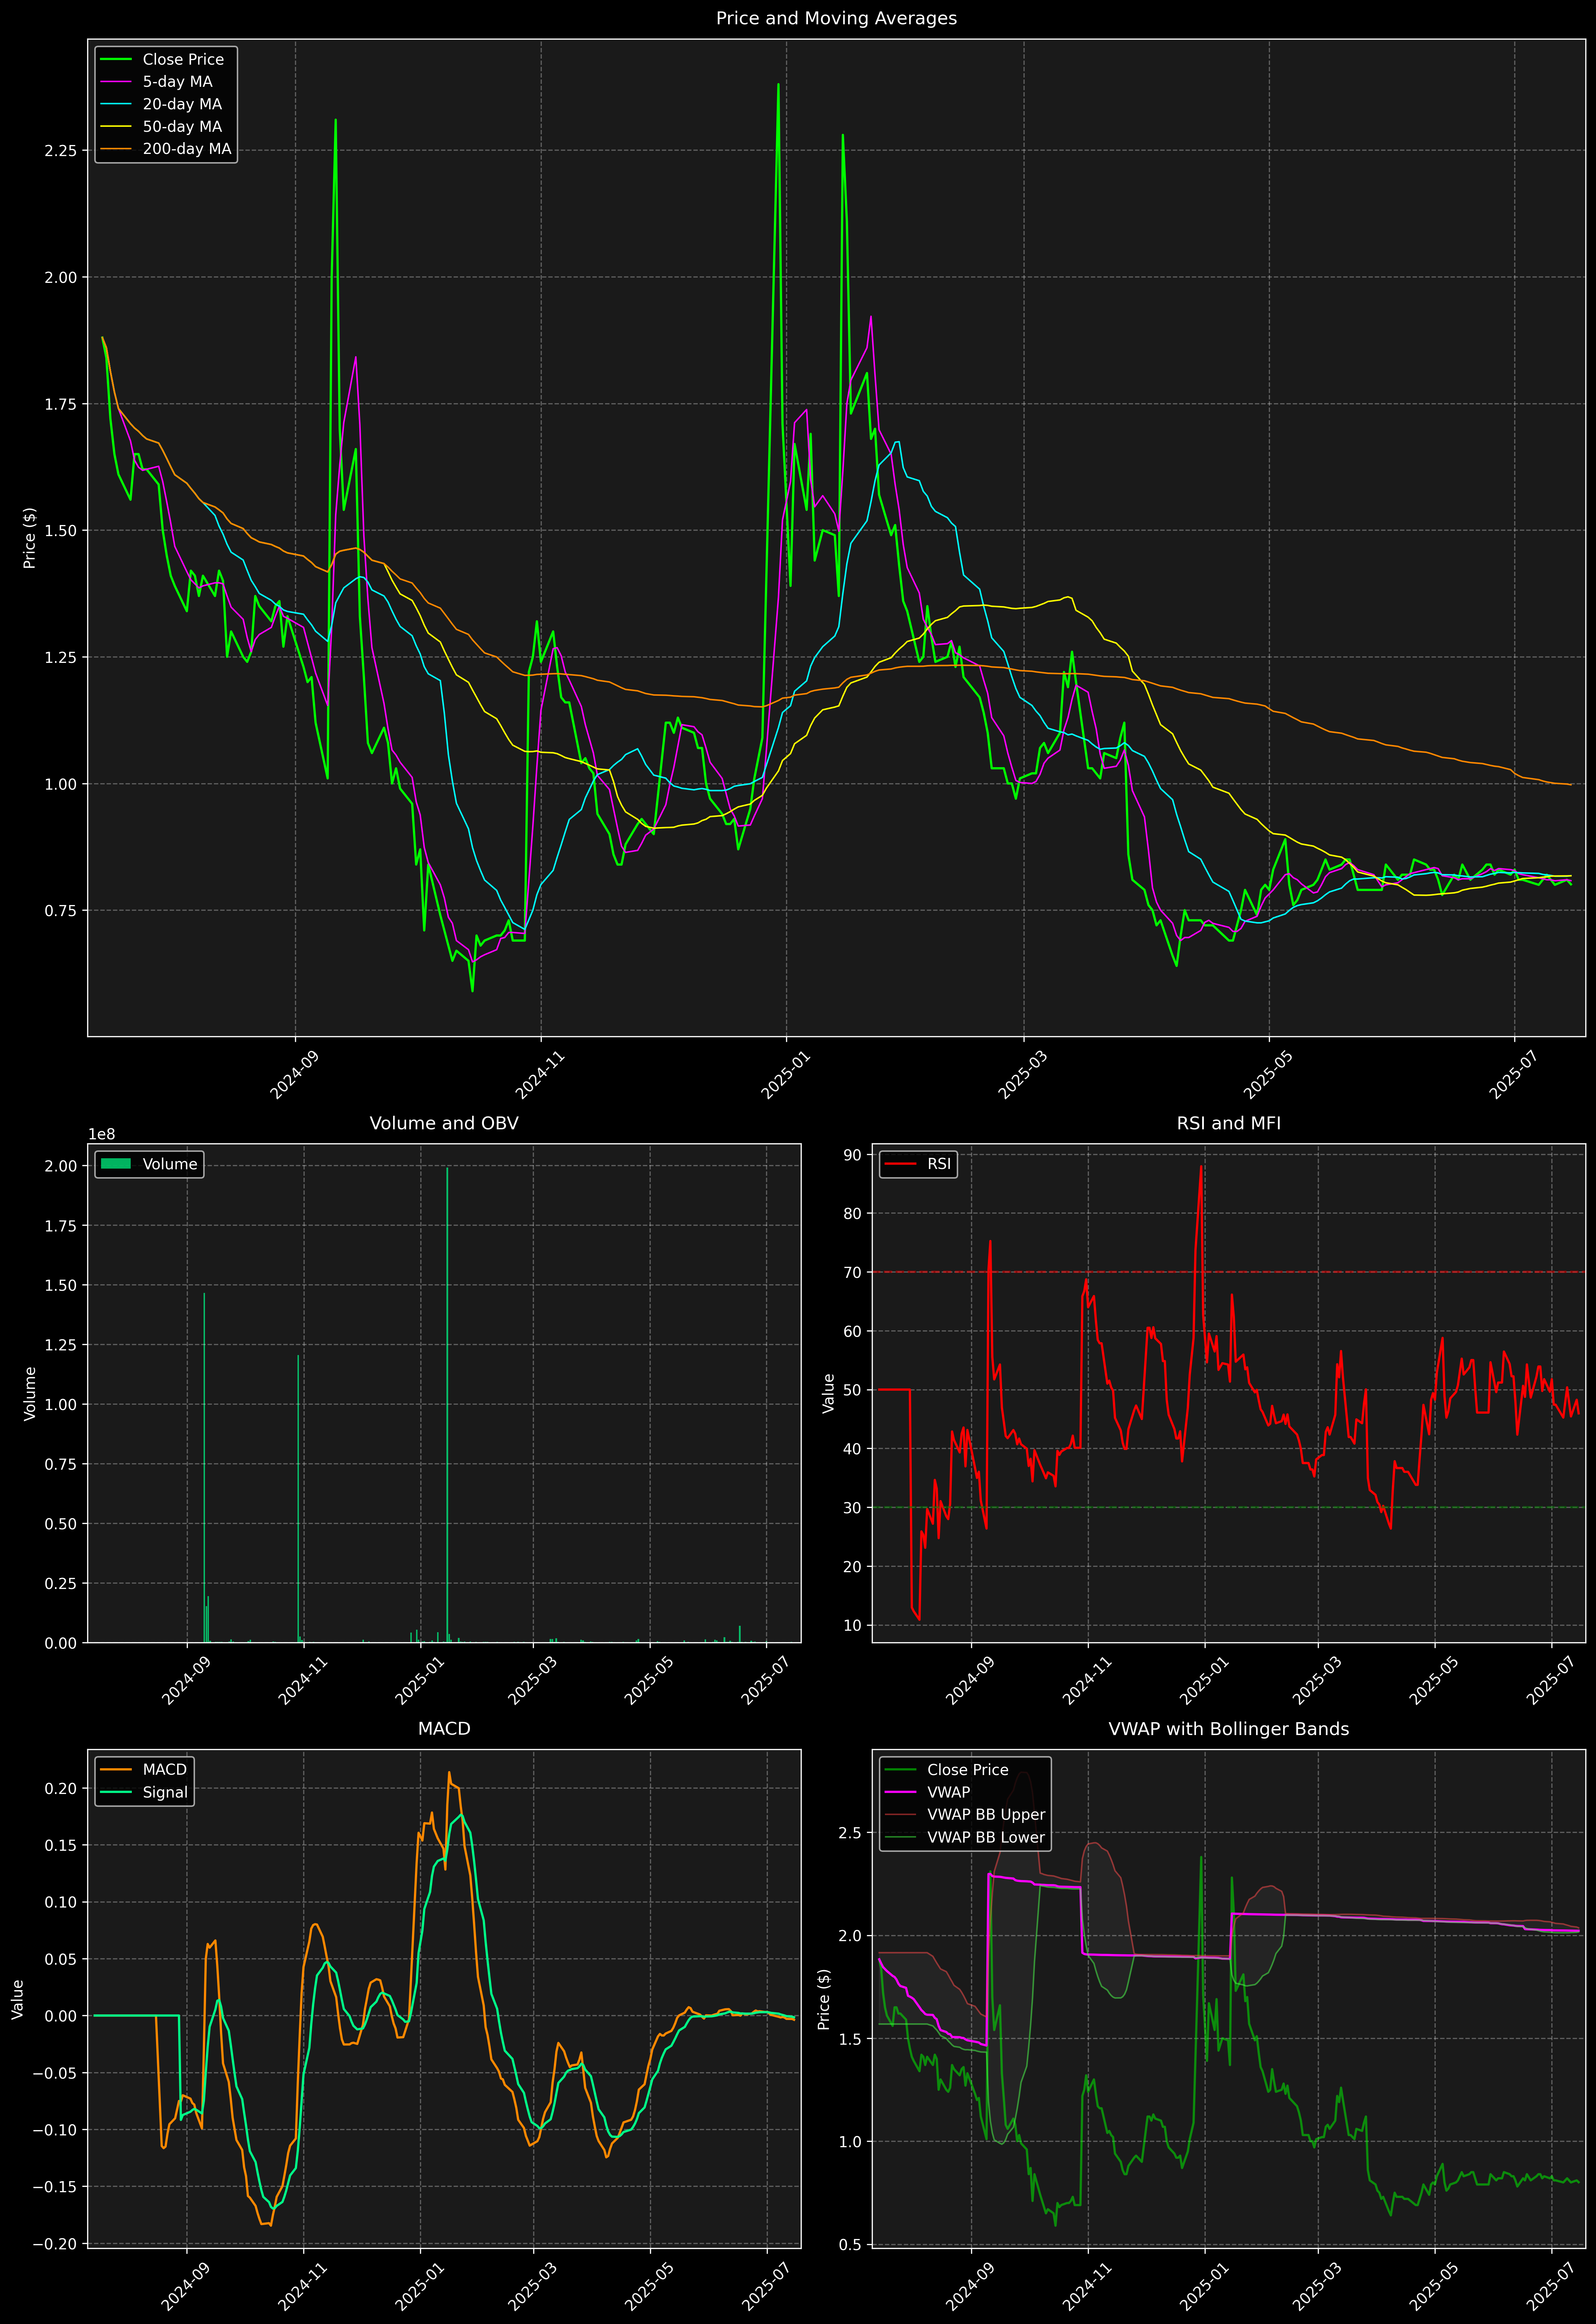This screenshot has width=1596, height=2324.
Task: Click "Value" y-axis label of MACD chart
Action: pyautogui.click(x=18, y=1999)
